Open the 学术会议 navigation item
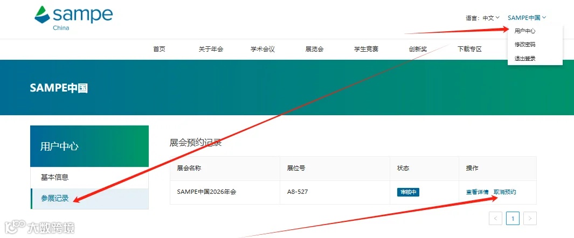Viewport: 574px width, 238px height. pyautogui.click(x=262, y=49)
